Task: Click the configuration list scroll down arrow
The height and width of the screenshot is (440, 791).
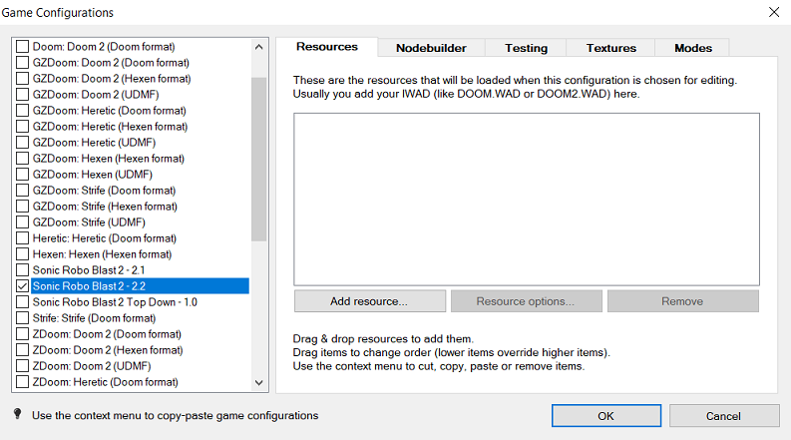Action: click(258, 382)
